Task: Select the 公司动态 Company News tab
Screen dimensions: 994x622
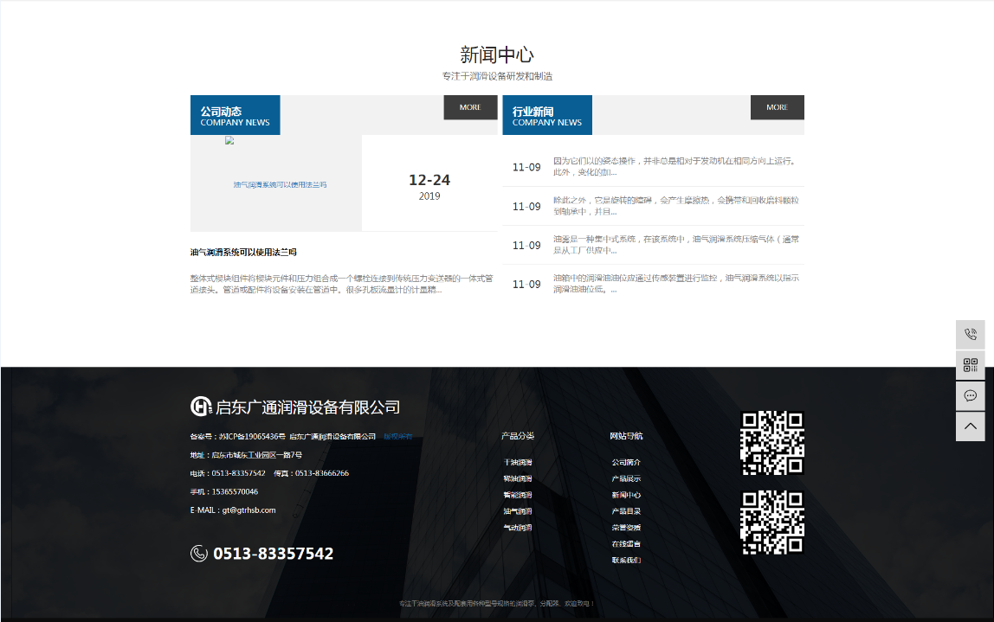Action: click(236, 115)
